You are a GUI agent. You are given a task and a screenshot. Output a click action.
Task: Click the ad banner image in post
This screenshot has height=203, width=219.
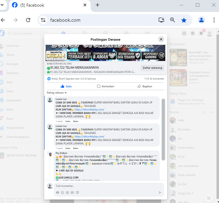click(105, 53)
